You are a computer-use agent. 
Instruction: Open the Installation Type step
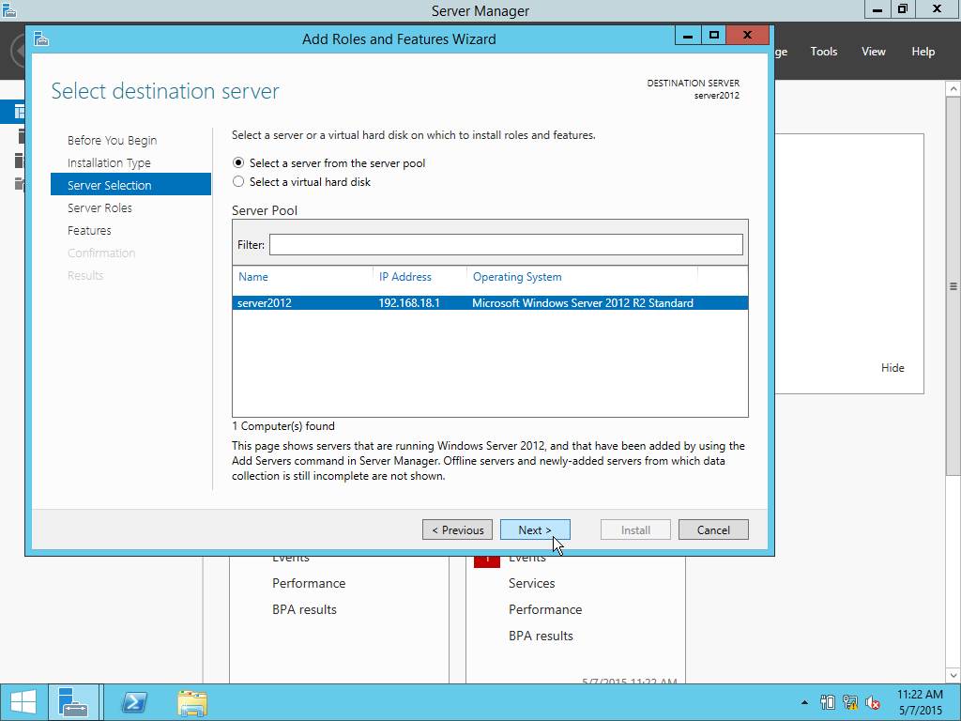pos(109,162)
